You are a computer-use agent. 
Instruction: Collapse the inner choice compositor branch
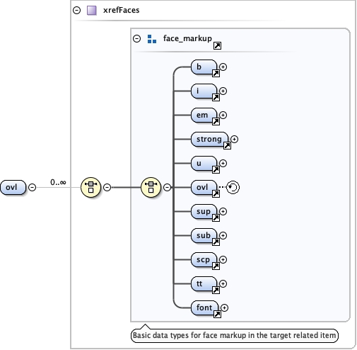coord(167,187)
